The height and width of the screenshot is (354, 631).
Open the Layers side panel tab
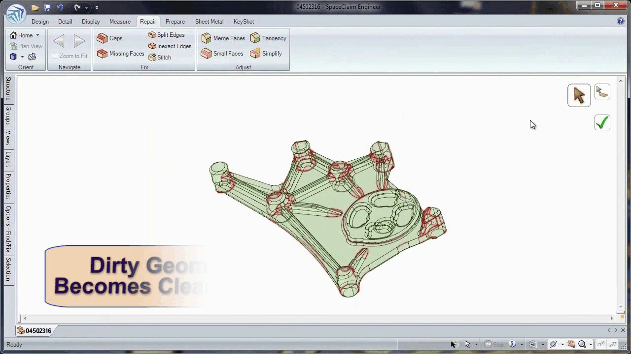point(8,160)
